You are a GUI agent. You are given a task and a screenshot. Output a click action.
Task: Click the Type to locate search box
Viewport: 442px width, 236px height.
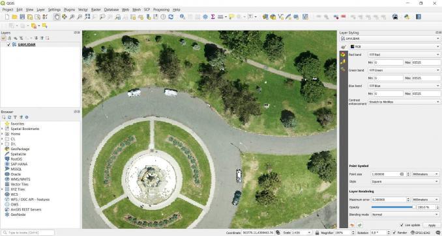click(27, 233)
